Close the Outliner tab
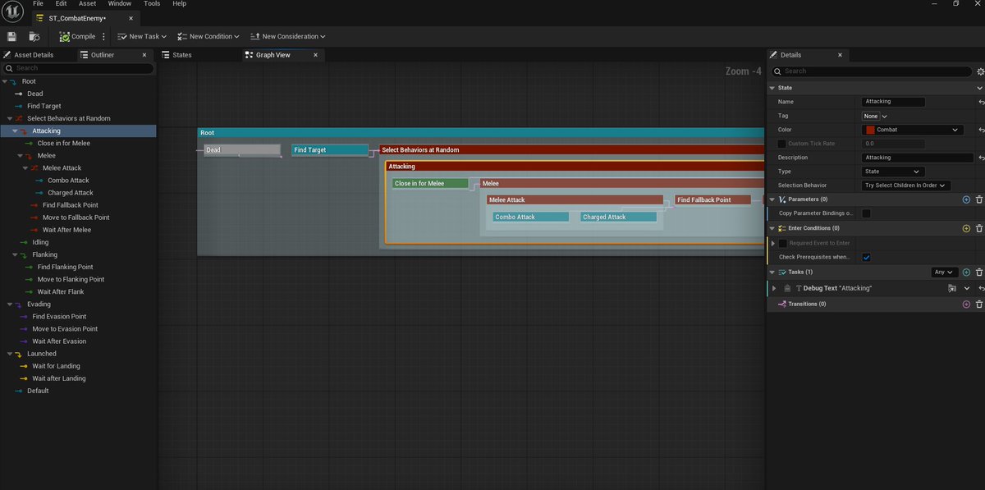The height and width of the screenshot is (490, 985). click(144, 55)
